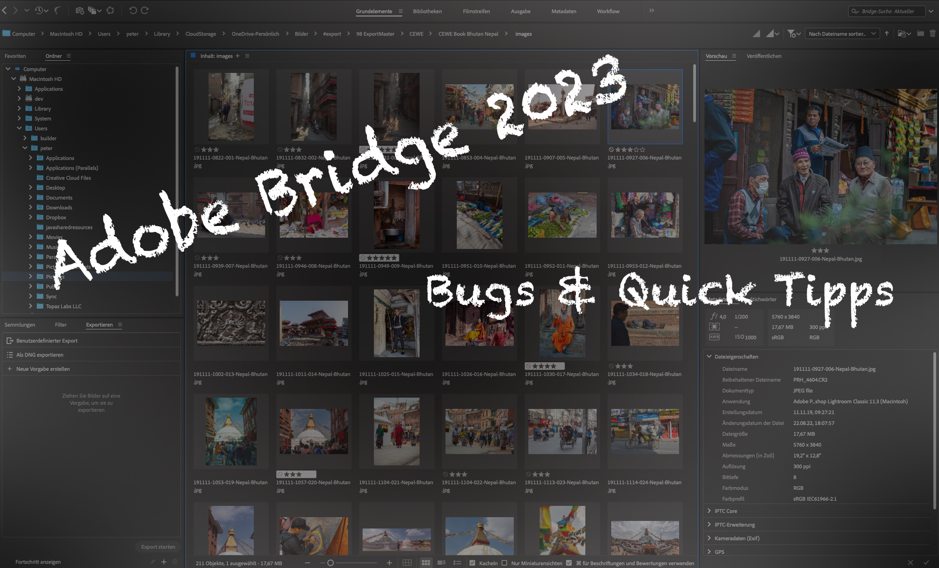
Task: Expand the Kameradaten (Exif) section
Action: coord(709,538)
